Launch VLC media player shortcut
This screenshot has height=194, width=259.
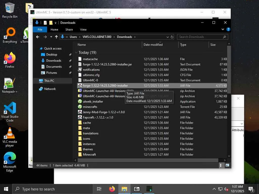click(x=10, y=137)
